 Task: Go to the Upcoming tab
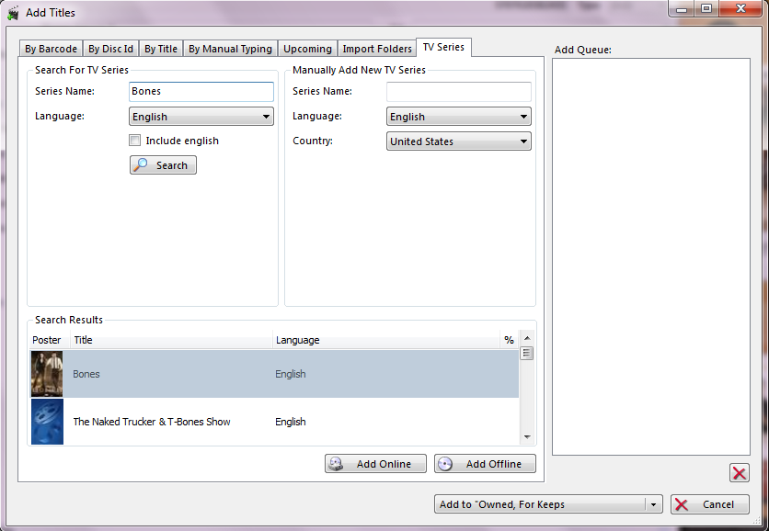click(307, 49)
